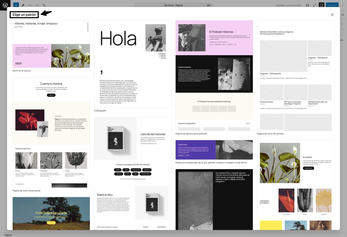
Task: Open the Document Overview list icon
Action: [44, 5]
